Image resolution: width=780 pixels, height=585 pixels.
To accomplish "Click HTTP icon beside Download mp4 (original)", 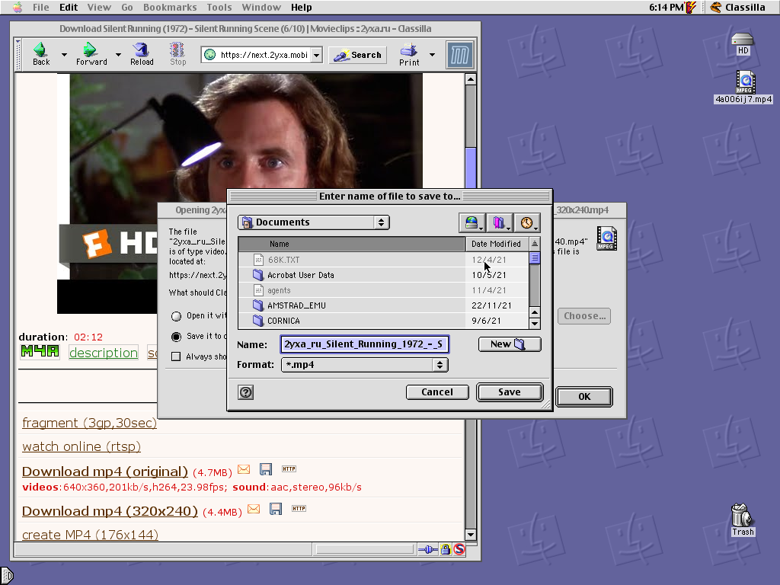I will click(289, 468).
